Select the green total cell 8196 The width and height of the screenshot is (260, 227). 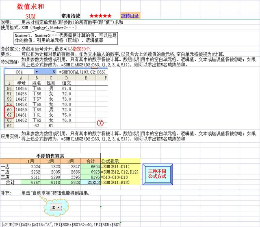coord(91,177)
